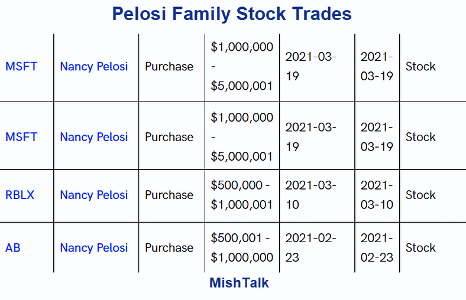The height and width of the screenshot is (300, 466).
Task: Click the Purchase cell in AB row
Action: click(x=169, y=248)
